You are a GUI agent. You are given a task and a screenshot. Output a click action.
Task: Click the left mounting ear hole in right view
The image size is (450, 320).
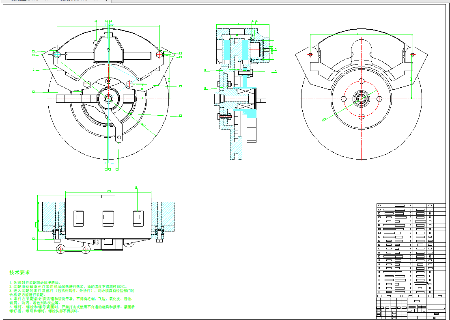click(310, 54)
